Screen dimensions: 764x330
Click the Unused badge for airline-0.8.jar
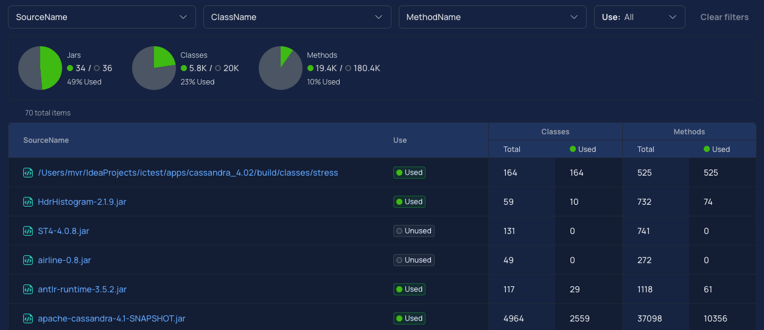413,260
